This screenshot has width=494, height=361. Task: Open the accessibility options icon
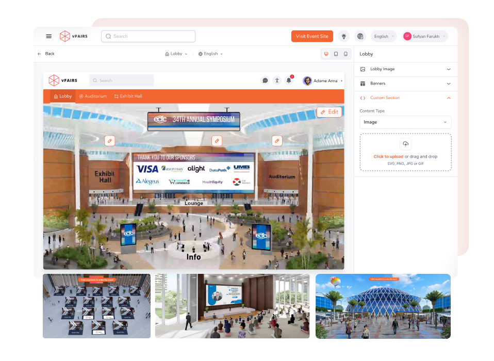[277, 80]
